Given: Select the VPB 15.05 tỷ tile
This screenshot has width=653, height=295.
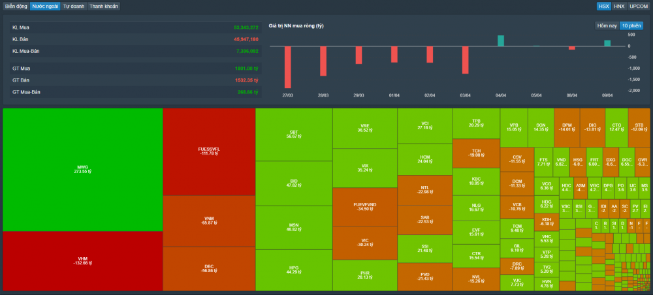Looking at the screenshot, I should pos(514,127).
